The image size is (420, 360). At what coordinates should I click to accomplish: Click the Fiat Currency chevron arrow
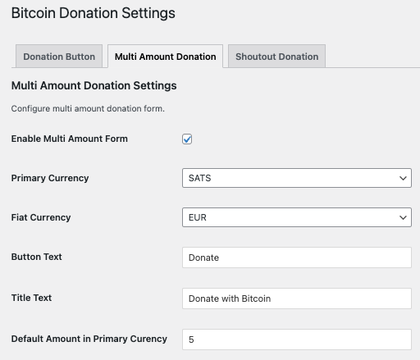click(x=403, y=217)
